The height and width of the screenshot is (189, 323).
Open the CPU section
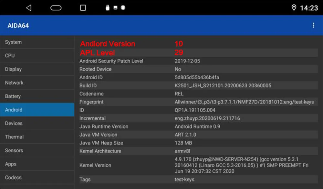click(x=37, y=55)
